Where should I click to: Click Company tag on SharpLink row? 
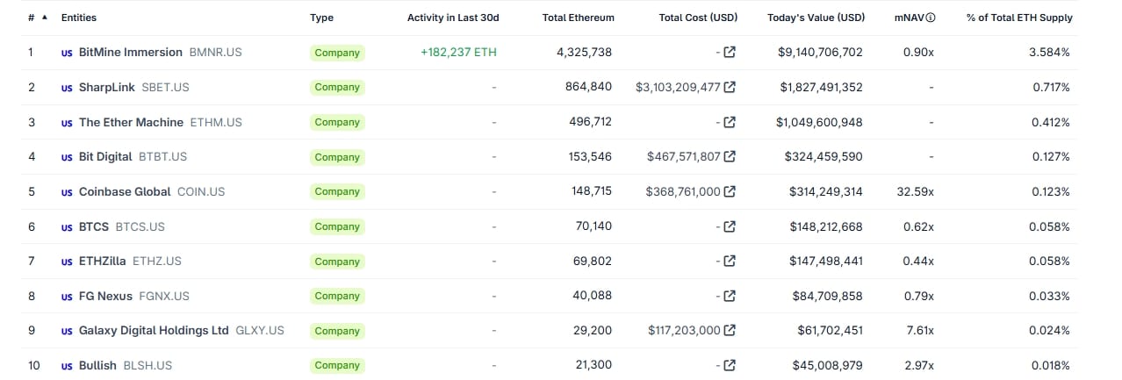337,88
